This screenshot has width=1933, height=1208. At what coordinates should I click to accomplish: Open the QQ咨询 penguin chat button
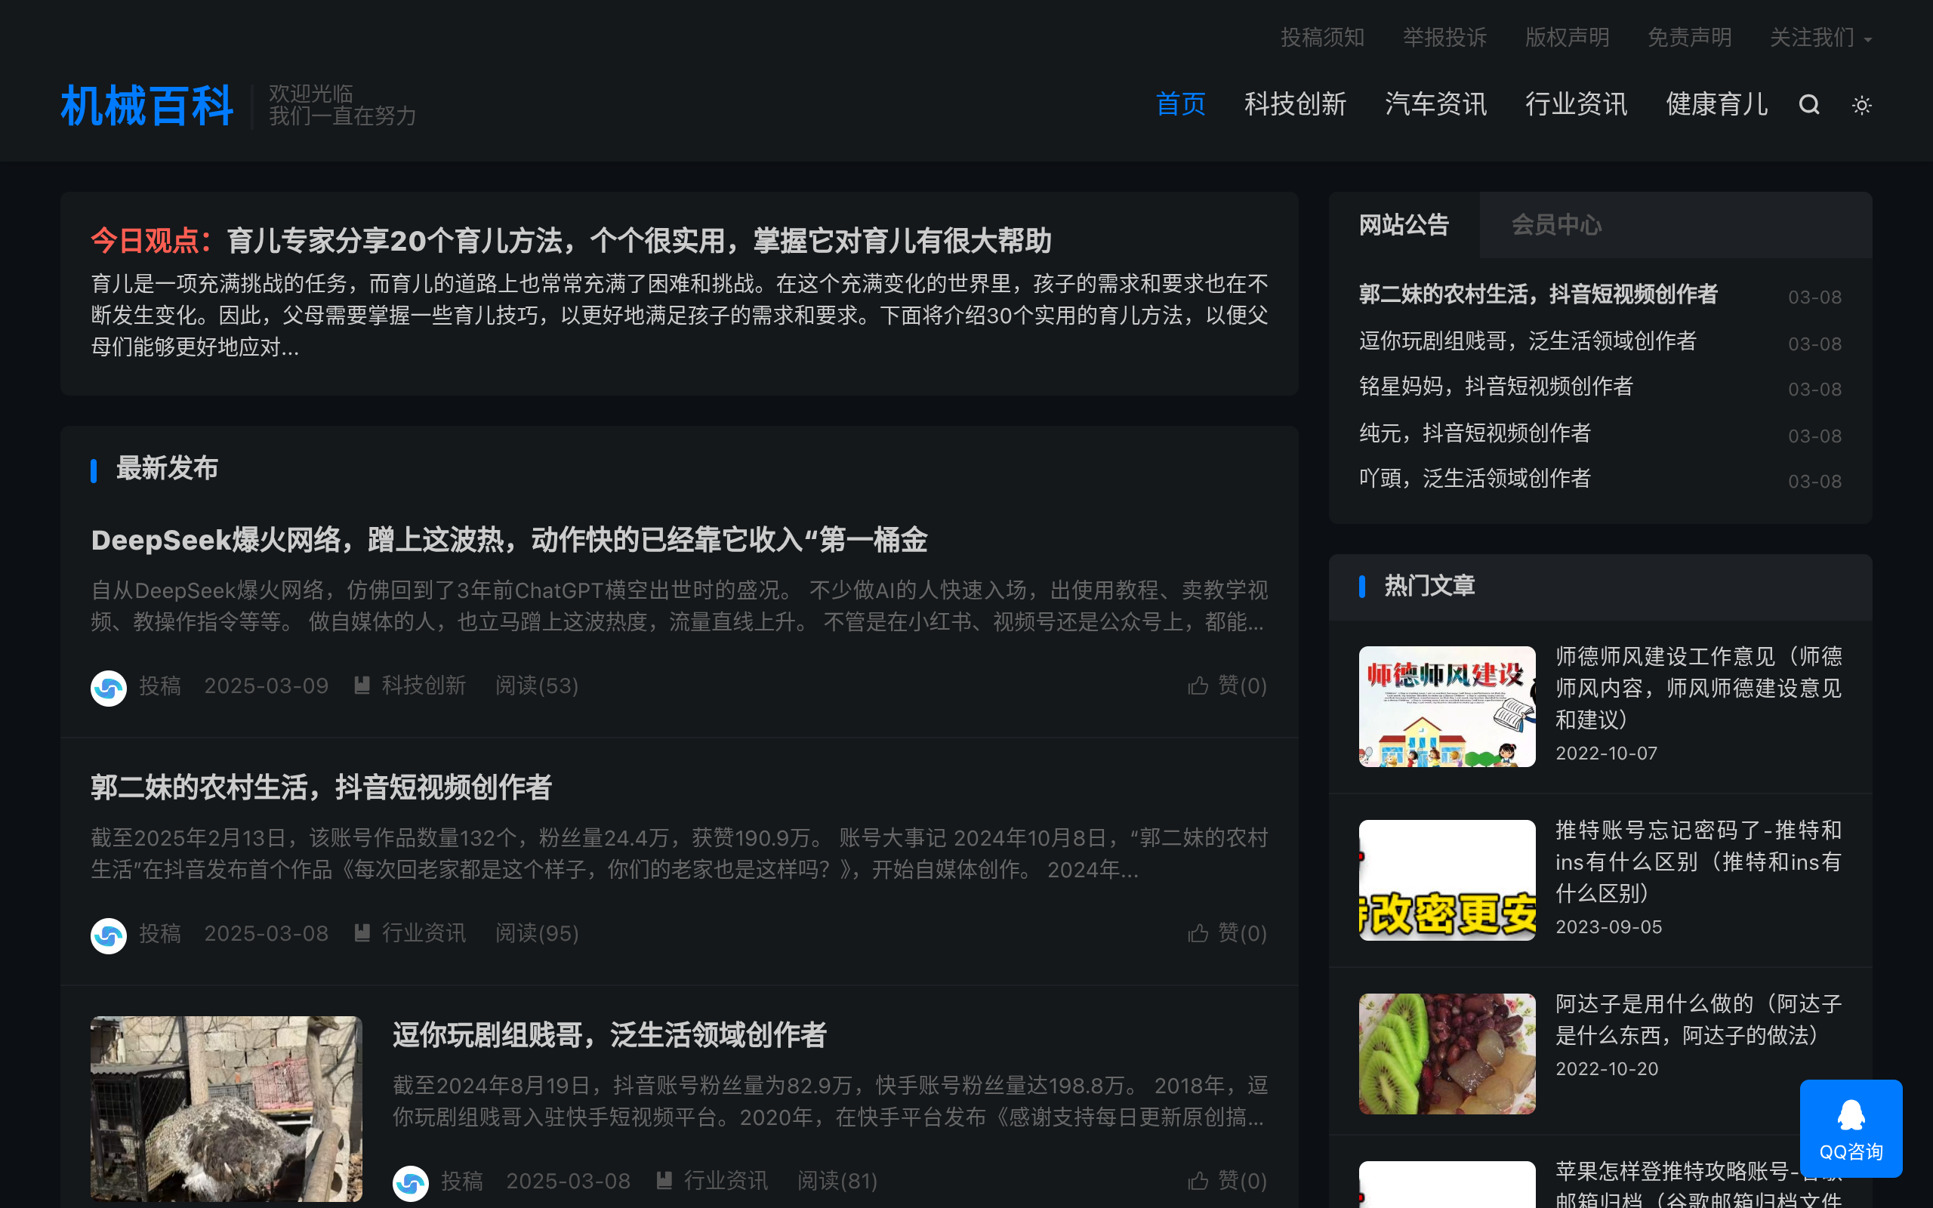tap(1851, 1128)
